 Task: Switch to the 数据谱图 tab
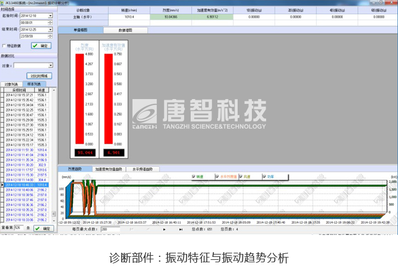click(125, 30)
